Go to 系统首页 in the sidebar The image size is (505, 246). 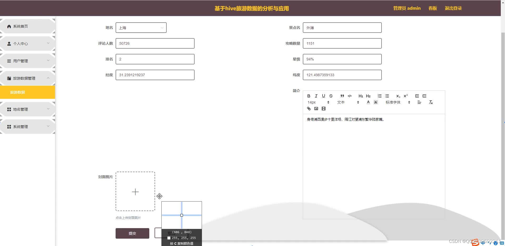pos(28,26)
